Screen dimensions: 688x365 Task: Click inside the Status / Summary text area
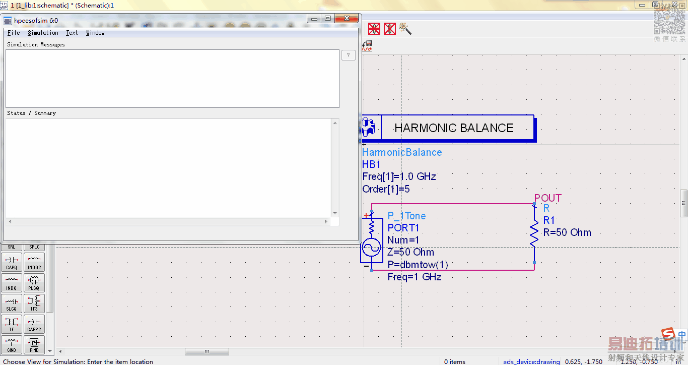point(169,168)
